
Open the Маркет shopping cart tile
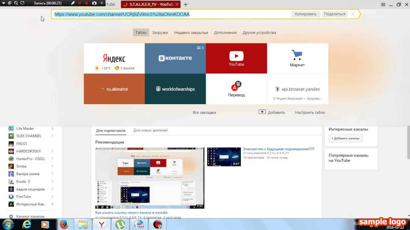[x=298, y=58]
